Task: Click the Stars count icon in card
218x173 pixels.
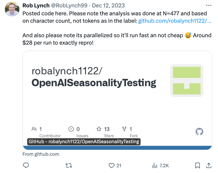Action: [x=99, y=129]
